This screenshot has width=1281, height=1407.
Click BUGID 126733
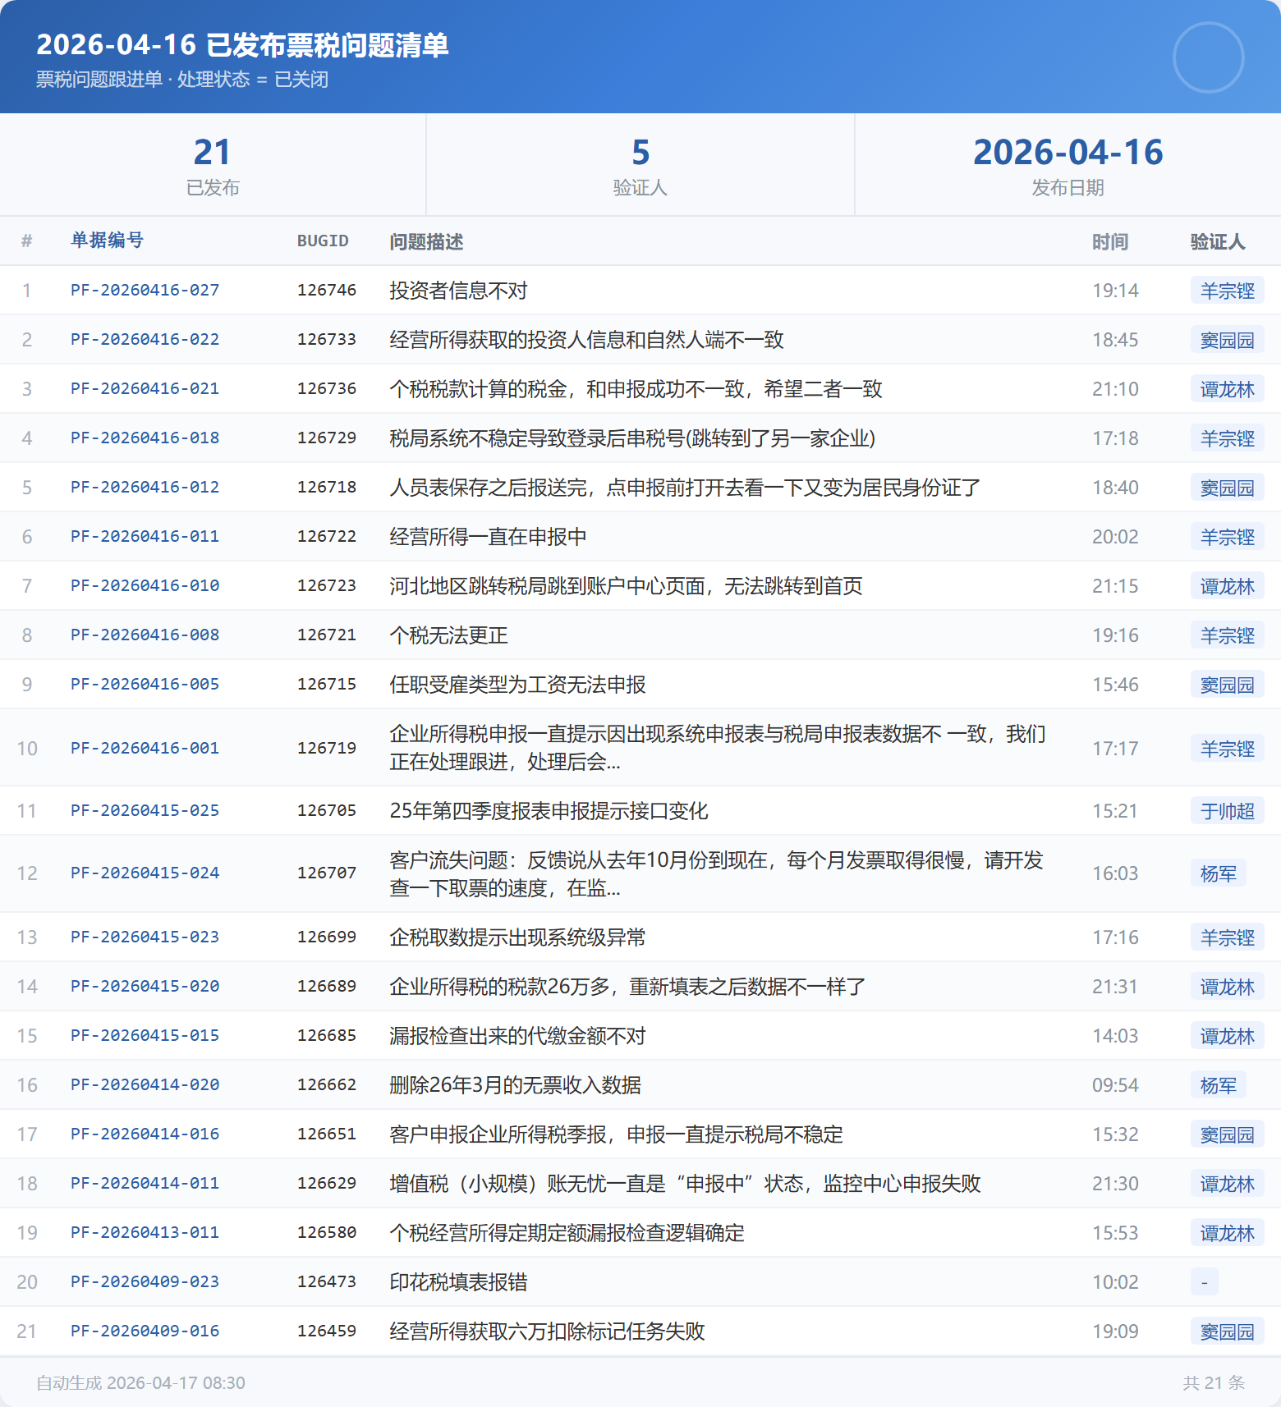327,339
